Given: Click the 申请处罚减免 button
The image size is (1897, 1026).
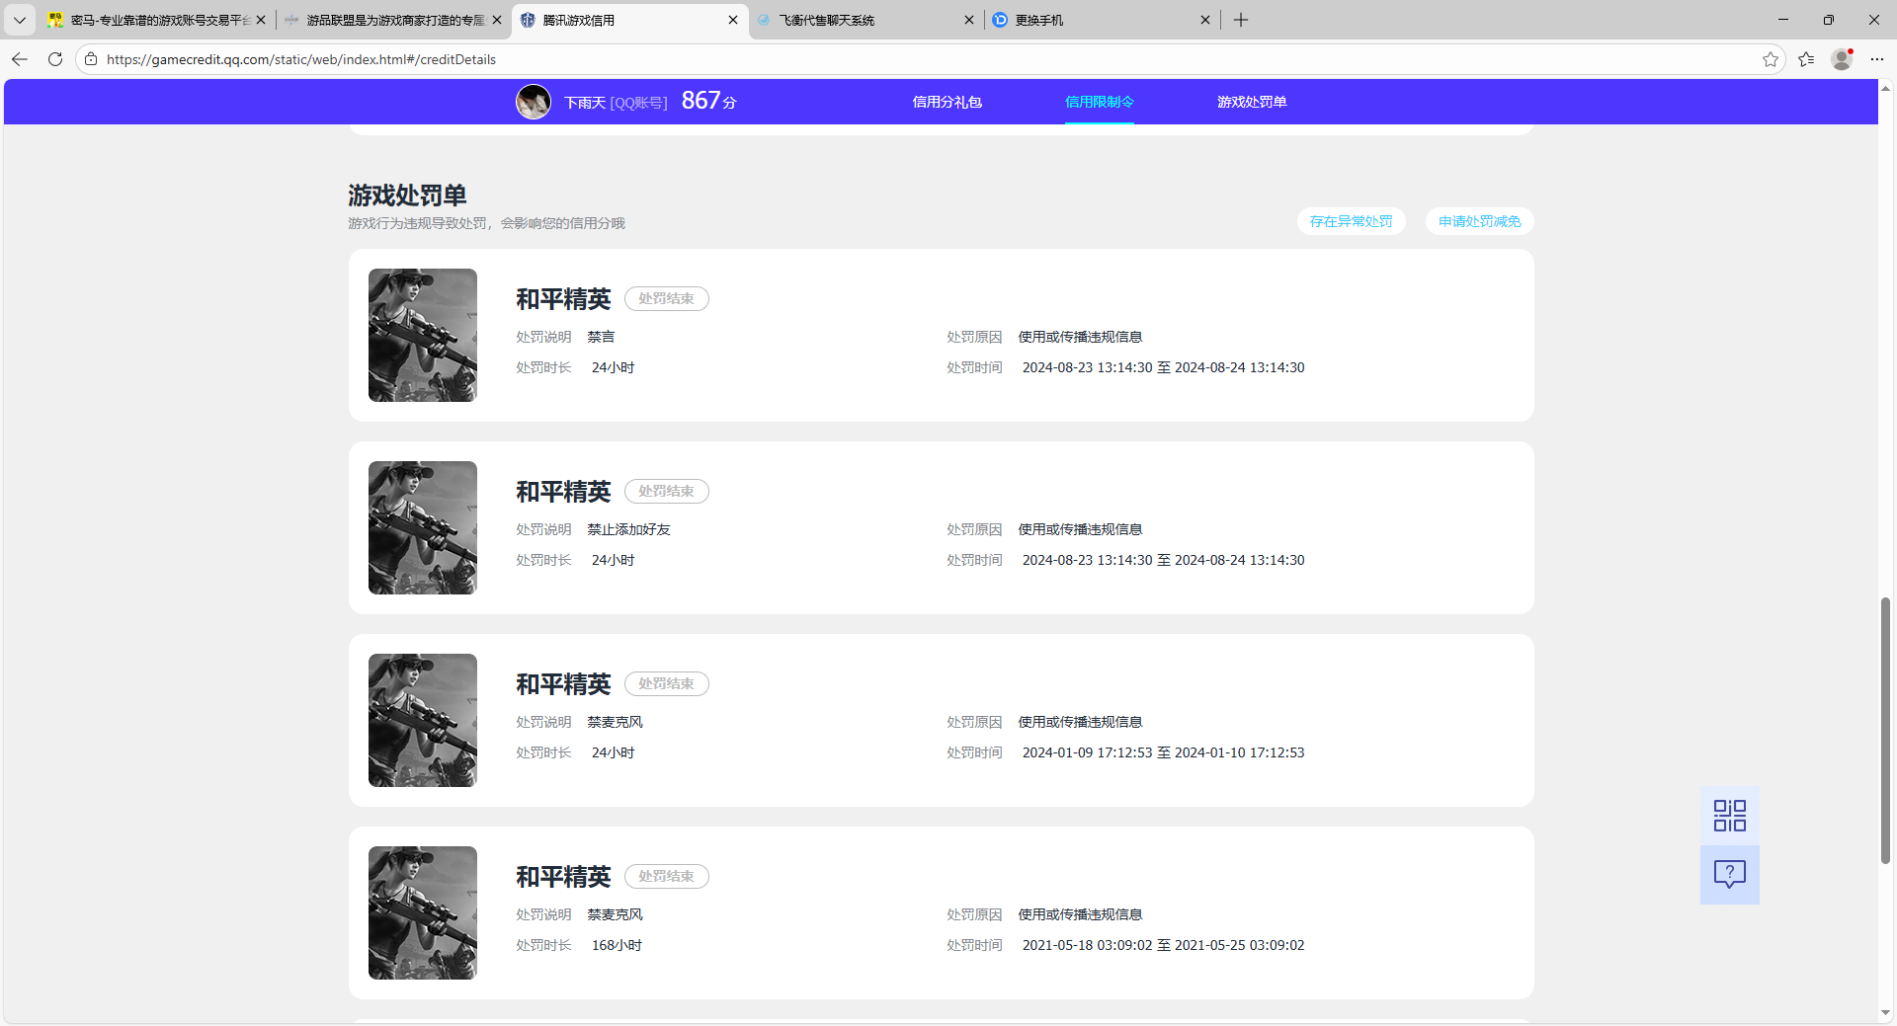Looking at the screenshot, I should [1479, 221].
